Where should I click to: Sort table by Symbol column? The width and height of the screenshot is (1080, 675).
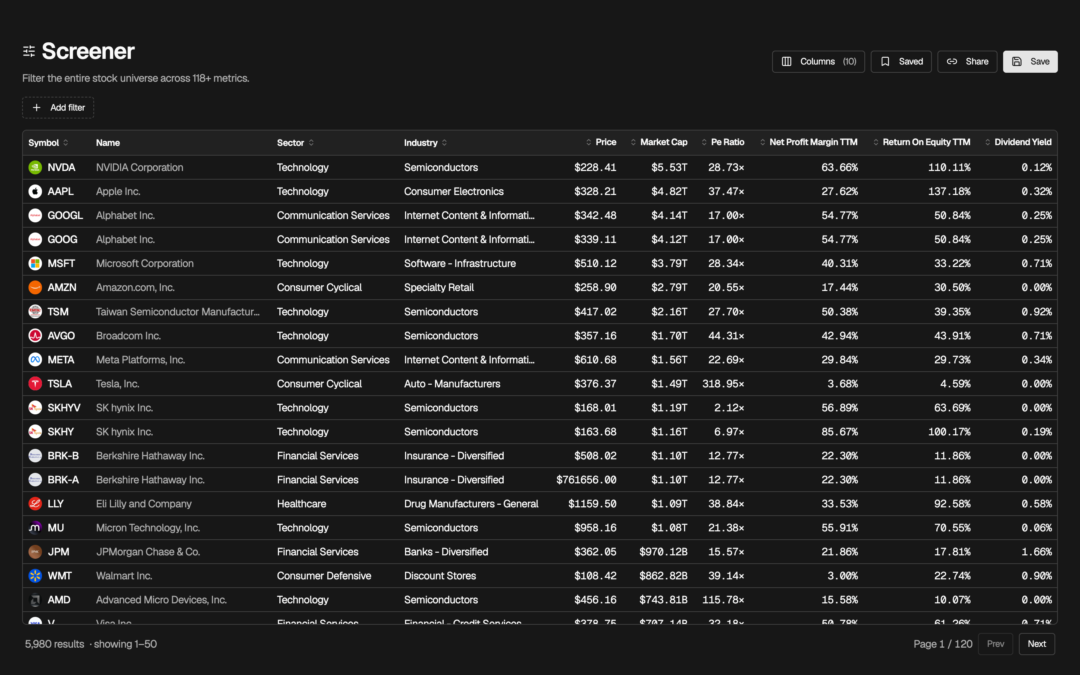(48, 143)
